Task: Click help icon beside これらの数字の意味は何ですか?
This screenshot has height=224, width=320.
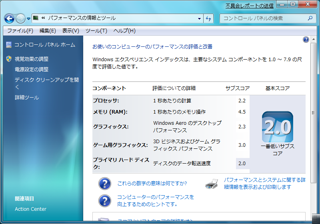Action: pos(105,184)
